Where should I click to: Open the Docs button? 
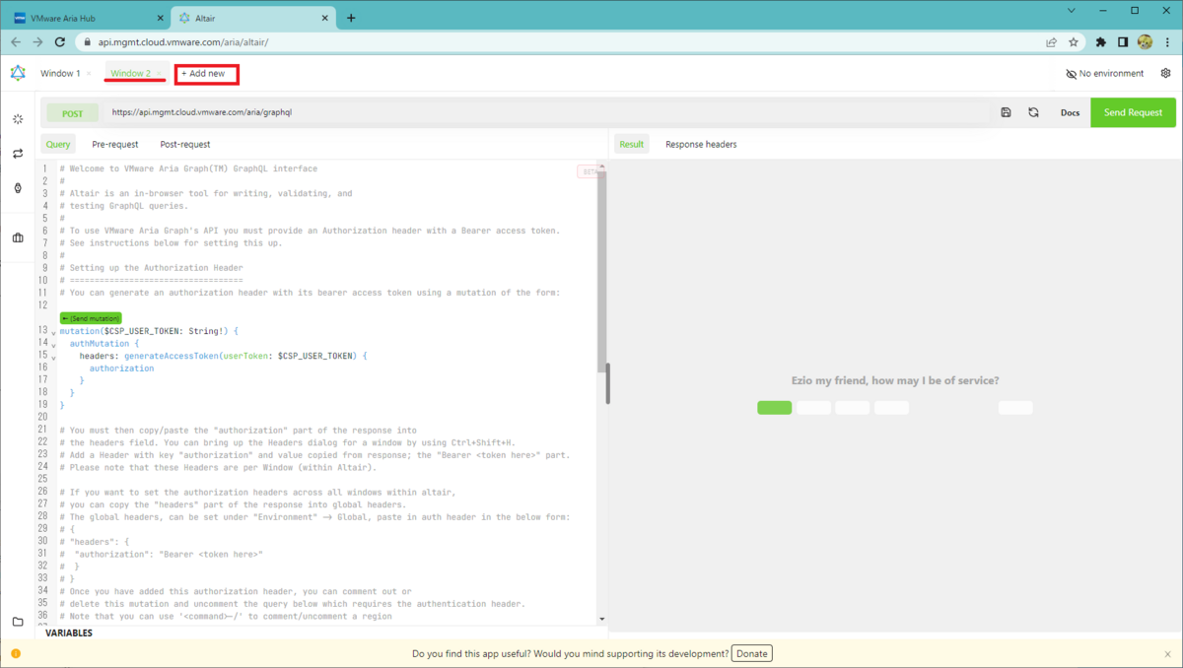pyautogui.click(x=1070, y=112)
